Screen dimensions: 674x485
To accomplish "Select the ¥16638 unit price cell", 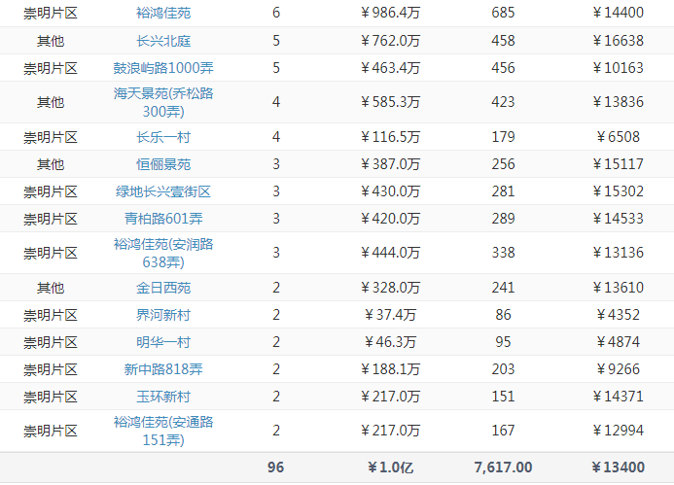I will [619, 41].
